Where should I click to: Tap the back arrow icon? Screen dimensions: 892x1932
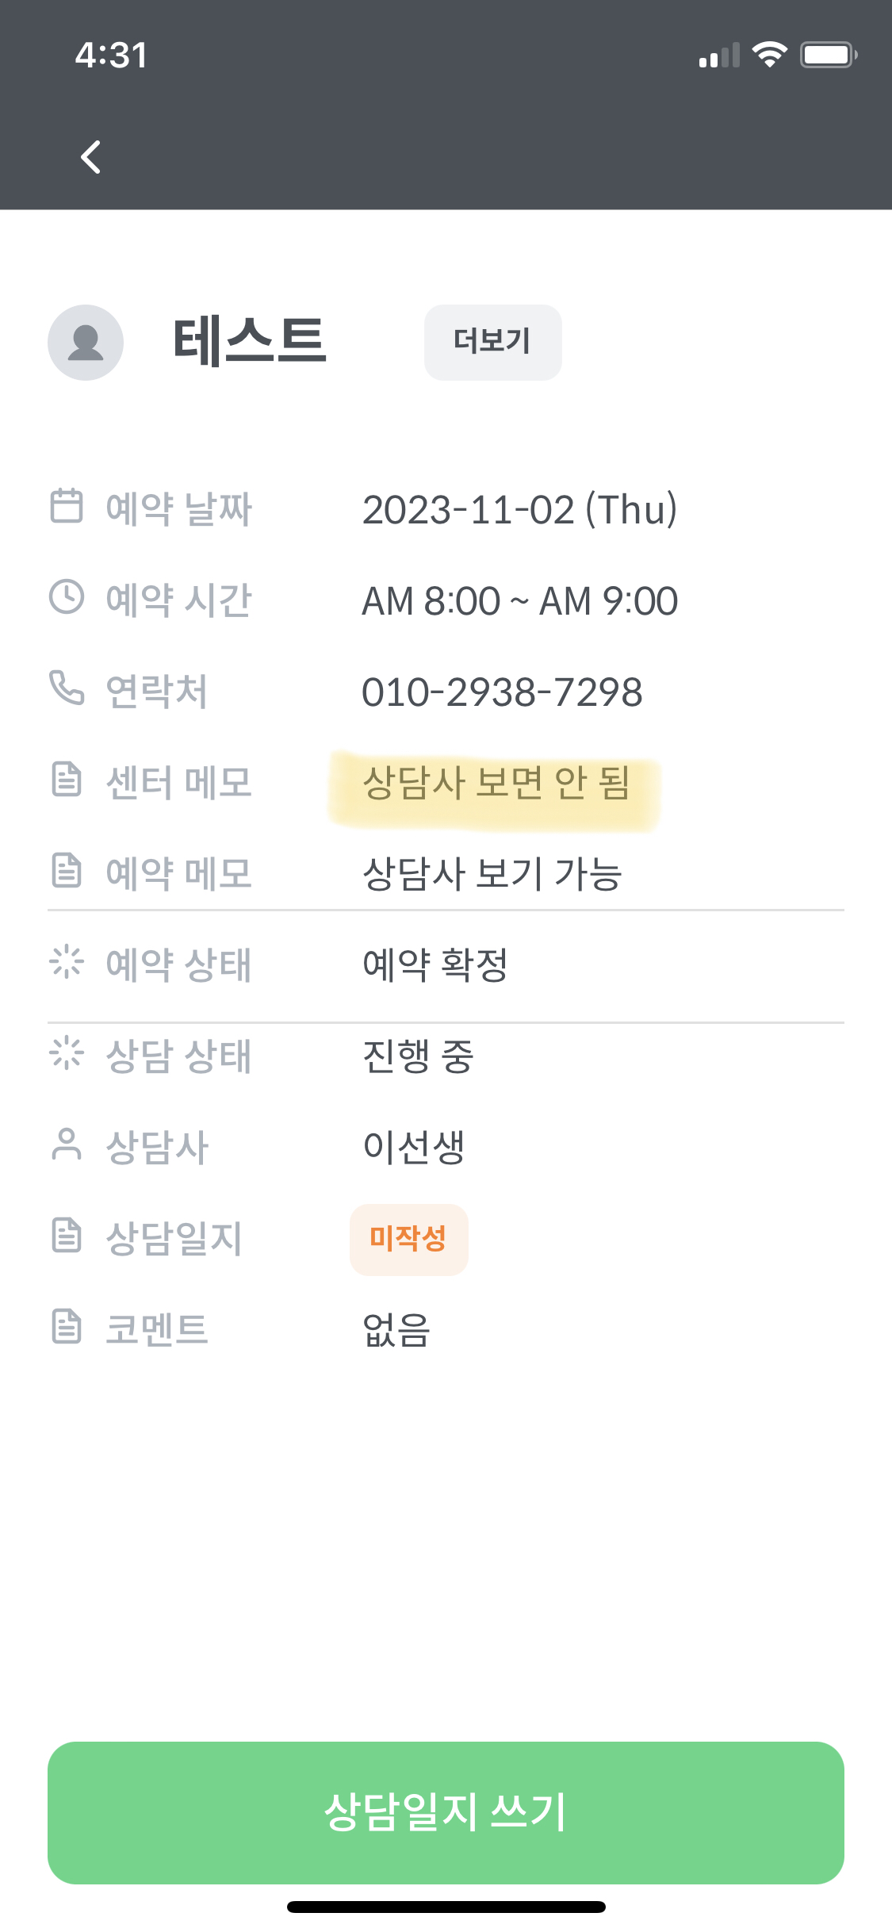pyautogui.click(x=91, y=156)
